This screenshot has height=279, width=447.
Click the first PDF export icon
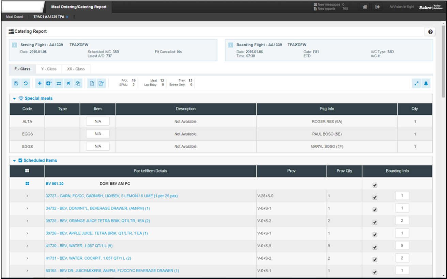[92, 83]
